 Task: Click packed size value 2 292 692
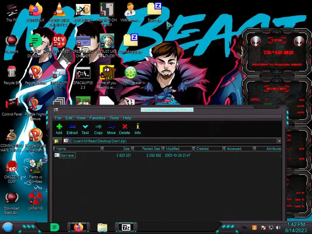(x=154, y=155)
